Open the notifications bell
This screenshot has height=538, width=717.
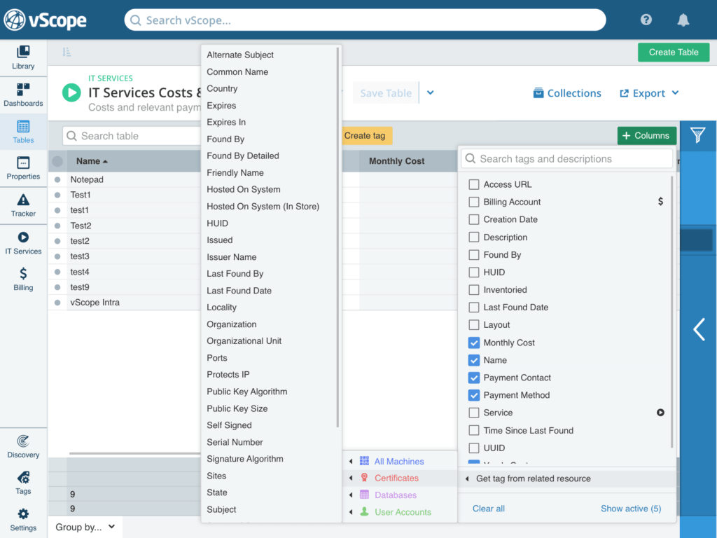click(x=683, y=20)
